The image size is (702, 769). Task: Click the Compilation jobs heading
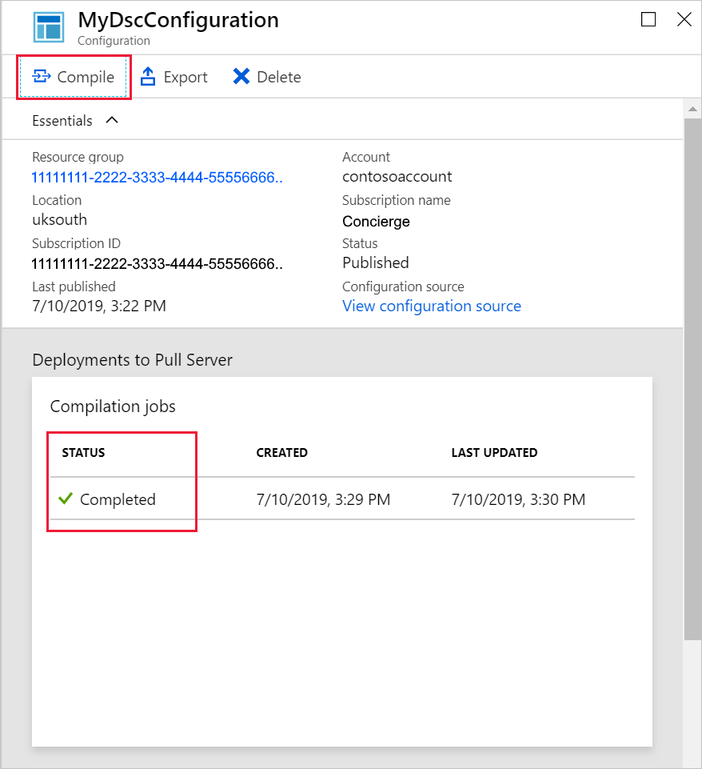[x=113, y=407]
